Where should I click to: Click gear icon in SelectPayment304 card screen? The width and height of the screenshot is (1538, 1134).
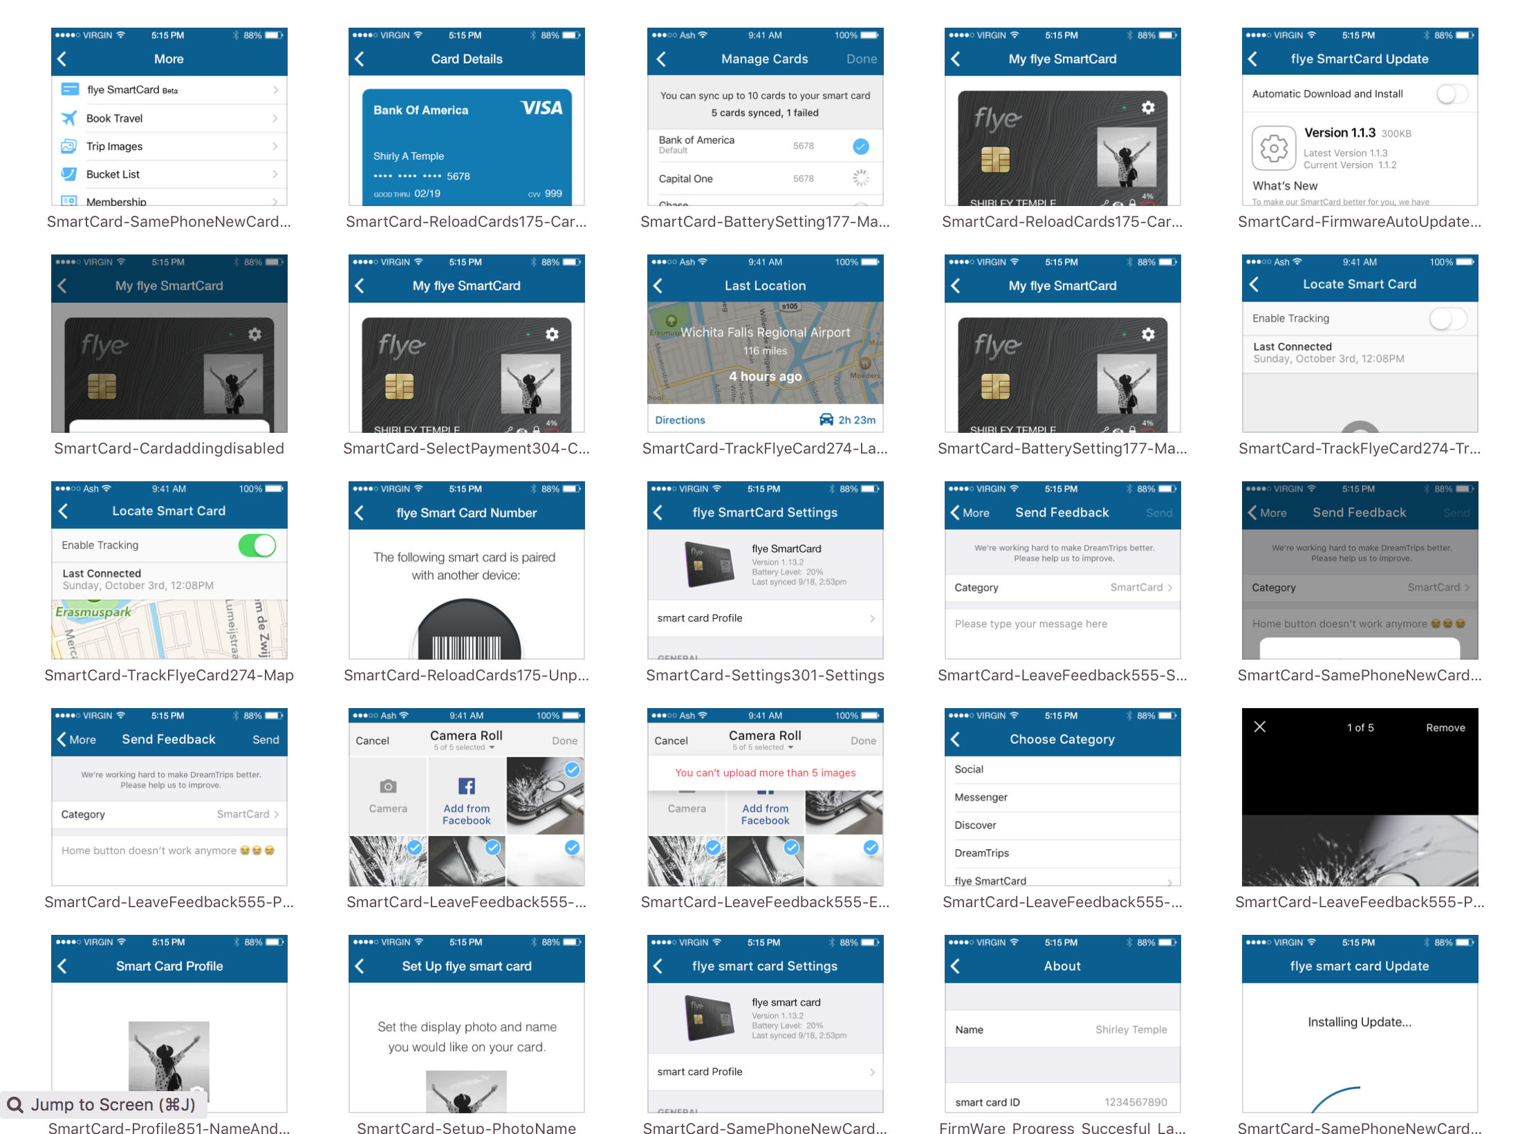[x=552, y=334]
